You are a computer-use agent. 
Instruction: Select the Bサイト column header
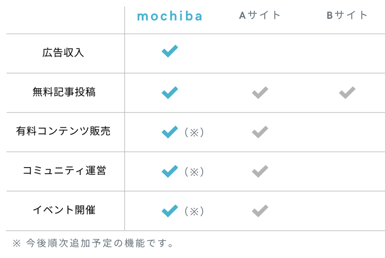click(347, 15)
